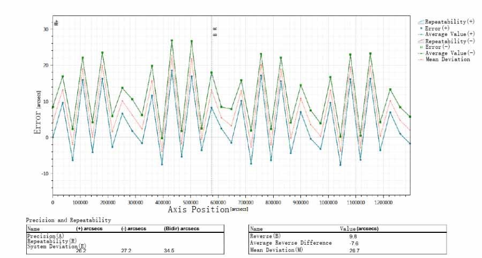The height and width of the screenshot is (258, 482).
Task: Select the Mean Deviation legend entry
Action: pyautogui.click(x=448, y=59)
